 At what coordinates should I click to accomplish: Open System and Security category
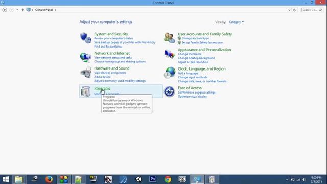(111, 34)
